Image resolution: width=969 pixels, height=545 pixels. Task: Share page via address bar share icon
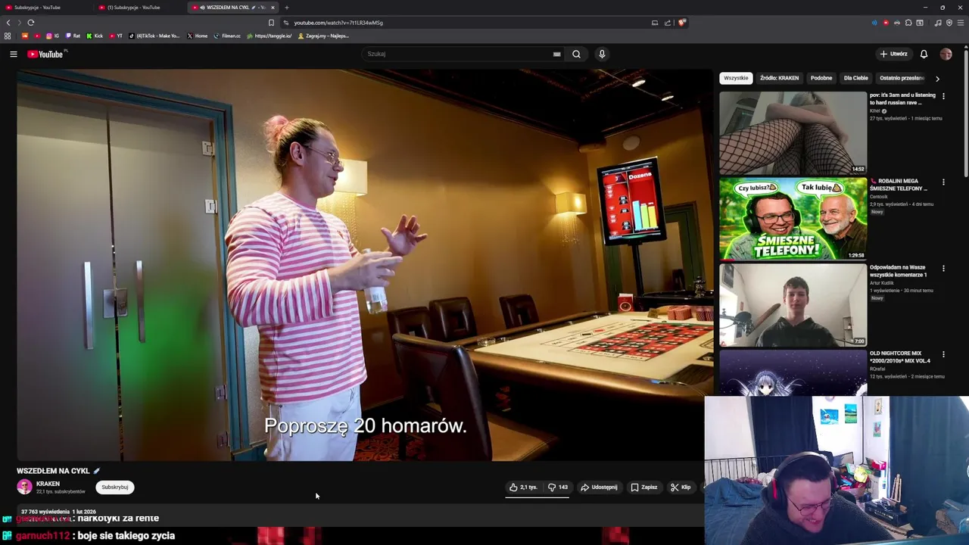(x=668, y=23)
